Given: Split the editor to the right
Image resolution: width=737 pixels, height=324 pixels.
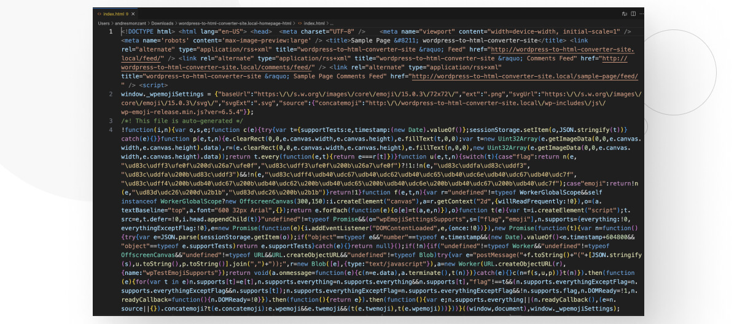Looking at the screenshot, I should (x=632, y=13).
